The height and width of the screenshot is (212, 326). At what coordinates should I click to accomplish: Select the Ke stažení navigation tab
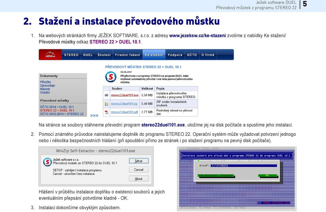154,55
